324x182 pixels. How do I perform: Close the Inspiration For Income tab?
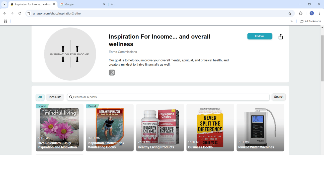point(54,4)
